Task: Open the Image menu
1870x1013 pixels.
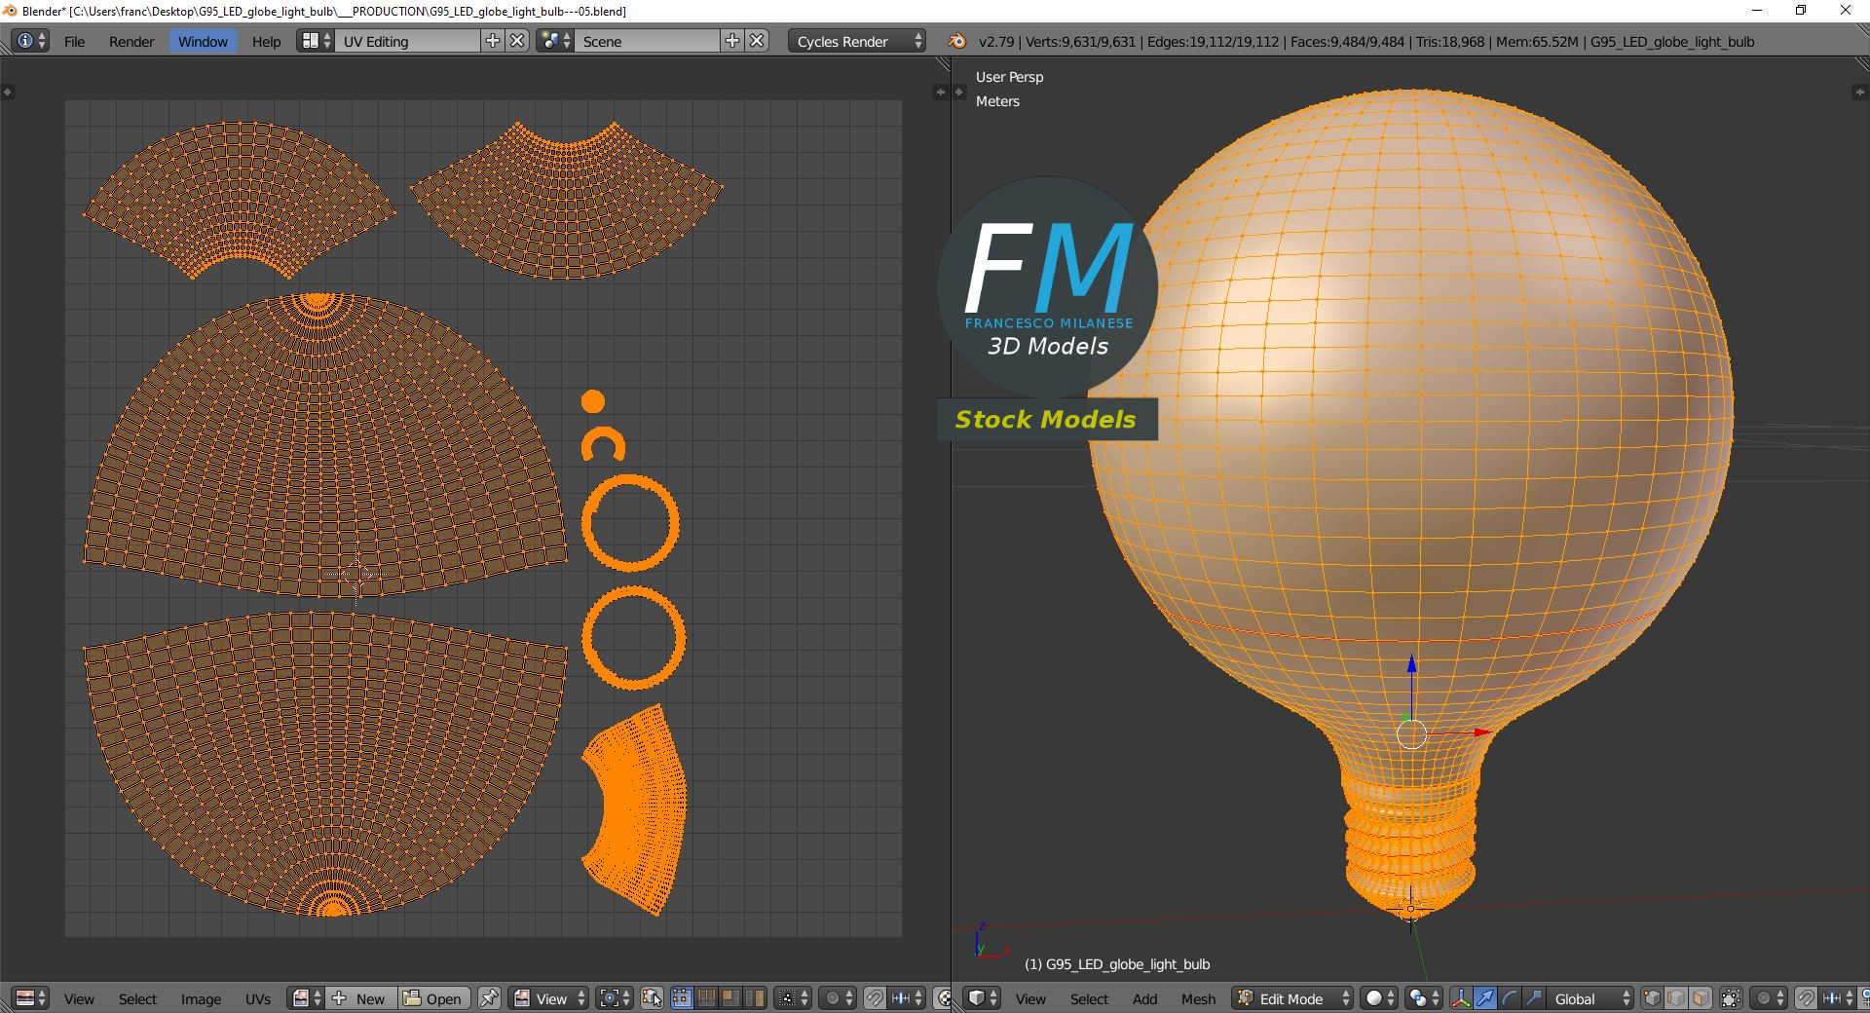Action: [201, 998]
